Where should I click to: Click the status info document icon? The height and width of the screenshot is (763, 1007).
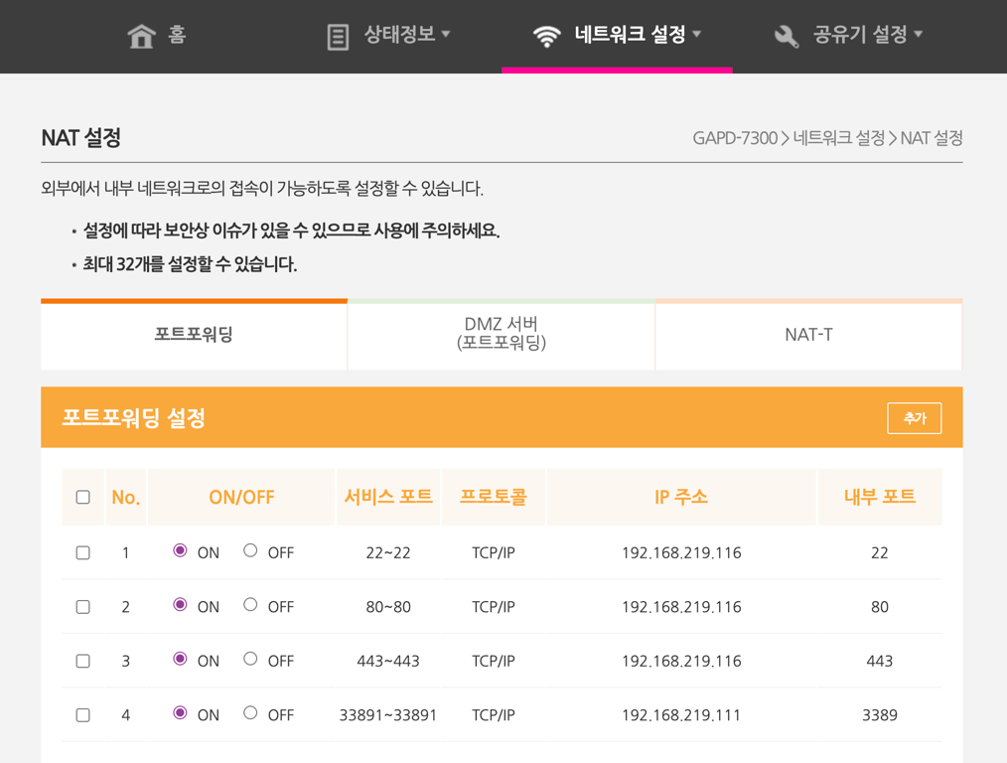pos(338,37)
